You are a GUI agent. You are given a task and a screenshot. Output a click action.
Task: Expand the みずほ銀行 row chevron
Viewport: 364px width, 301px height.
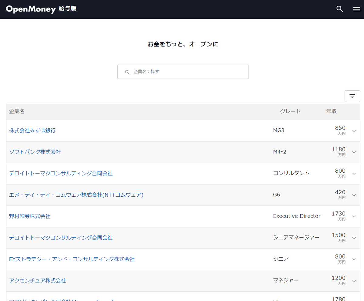354,131
